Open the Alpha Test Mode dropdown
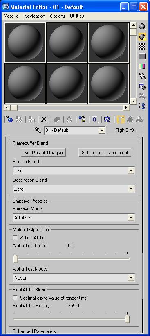 click(x=74, y=278)
